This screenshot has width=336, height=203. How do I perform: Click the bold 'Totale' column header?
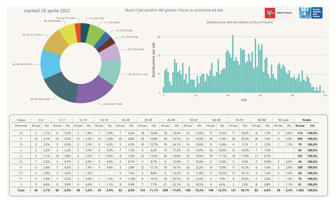pos(306,120)
